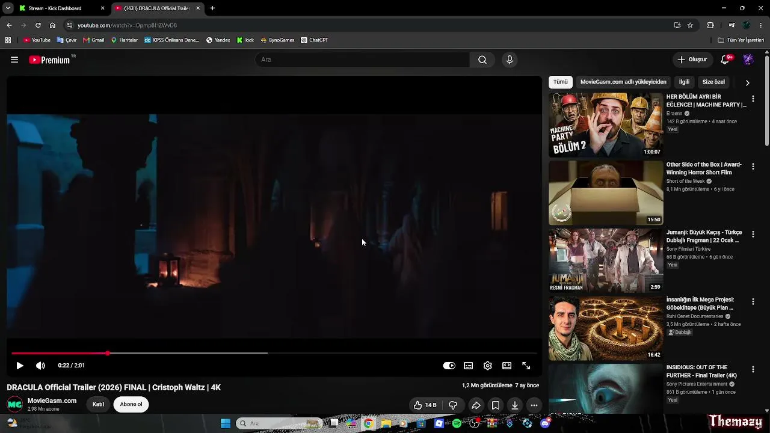Select the Tümü filter chip

coord(561,82)
